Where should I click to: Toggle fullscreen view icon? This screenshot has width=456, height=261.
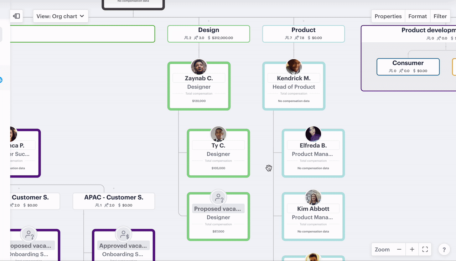point(425,250)
